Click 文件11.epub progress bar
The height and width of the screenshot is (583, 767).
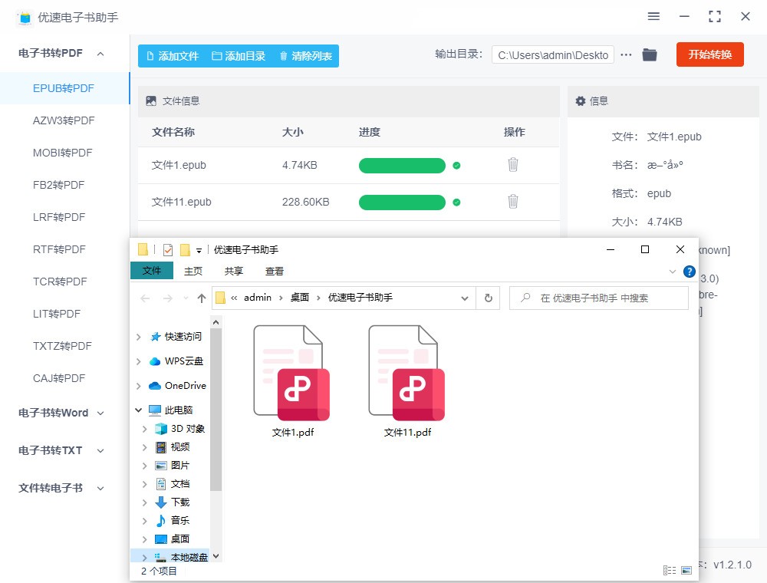point(402,202)
